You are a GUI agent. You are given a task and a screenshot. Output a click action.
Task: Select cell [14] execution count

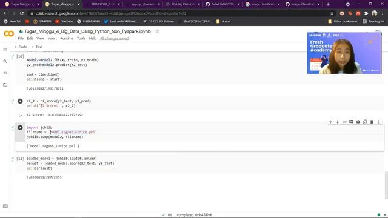[x=20, y=159]
